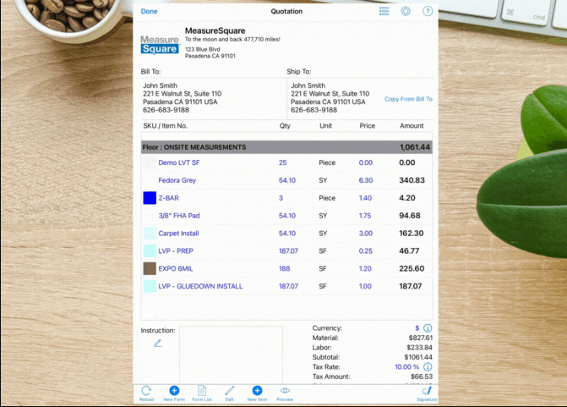567x407 pixels.
Task: Tap the Signature icon
Action: pos(427,391)
